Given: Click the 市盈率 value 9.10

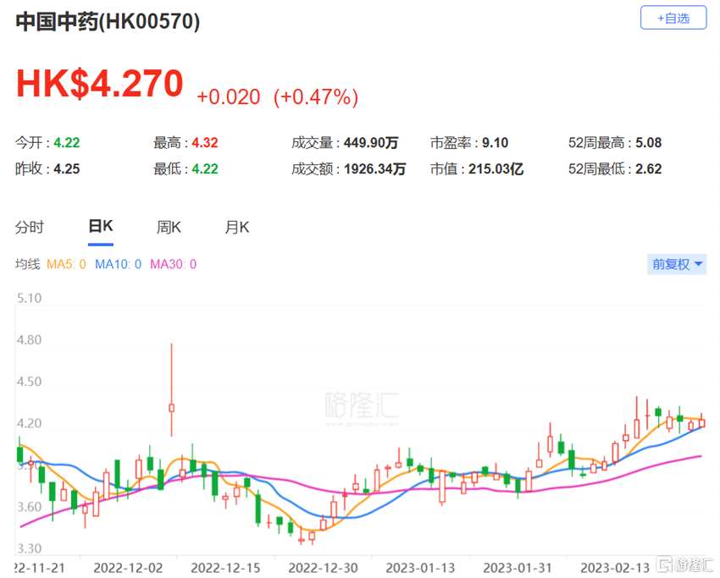Looking at the screenshot, I should 495,143.
